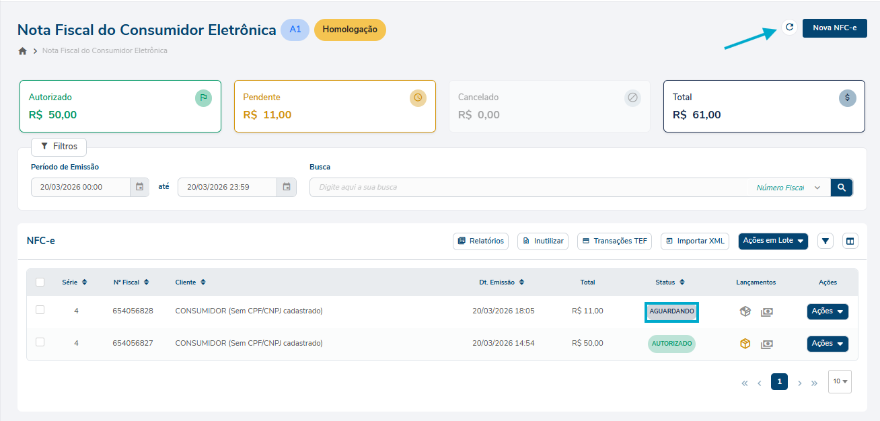Select the checkbox for invoice 654056827
The image size is (880, 421).
[x=40, y=342]
